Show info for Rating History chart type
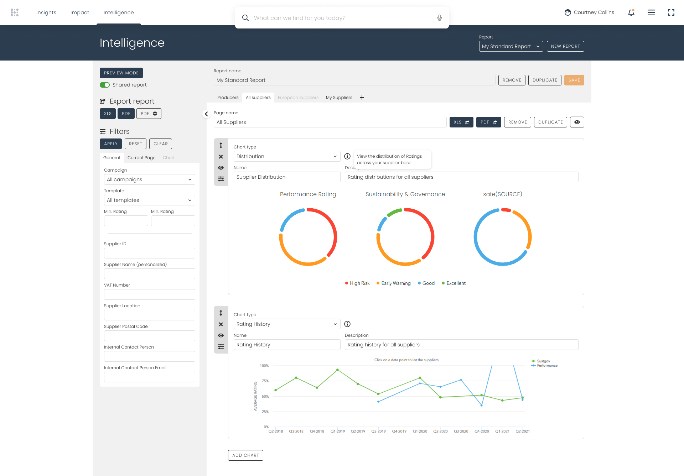The image size is (684, 476). 347,324
